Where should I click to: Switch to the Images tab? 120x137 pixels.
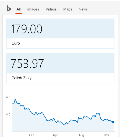click(x=33, y=9)
